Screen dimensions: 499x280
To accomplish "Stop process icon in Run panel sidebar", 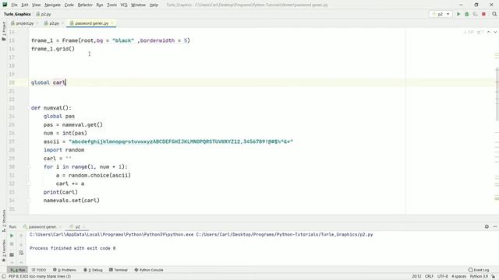I will (x=12, y=243).
